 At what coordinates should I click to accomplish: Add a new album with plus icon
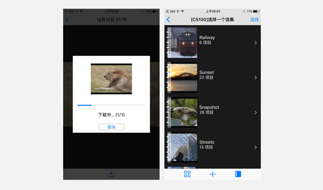(x=213, y=174)
